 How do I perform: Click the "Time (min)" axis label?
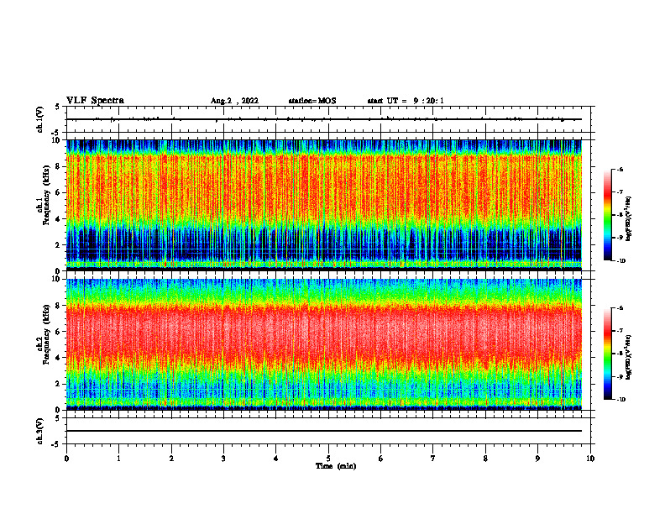pyautogui.click(x=336, y=466)
